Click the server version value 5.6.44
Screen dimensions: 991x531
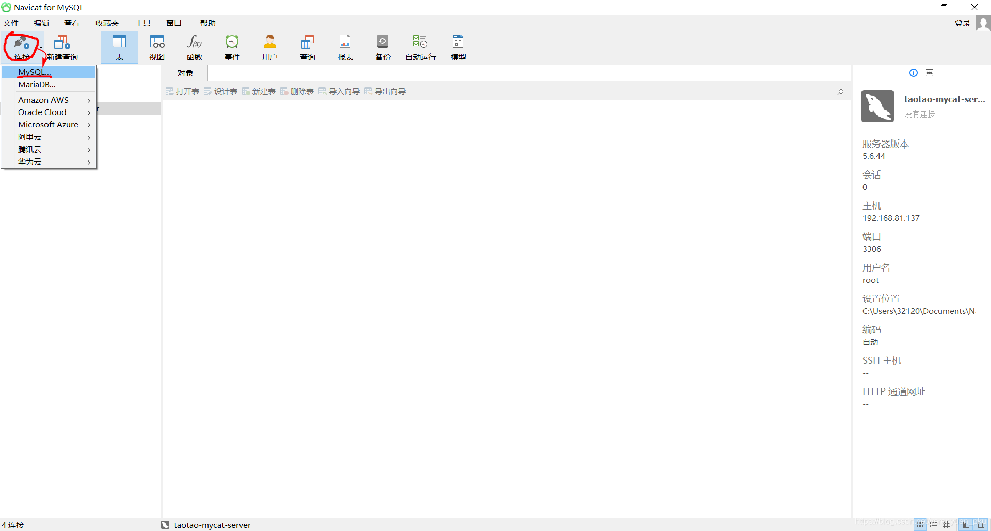coord(873,156)
